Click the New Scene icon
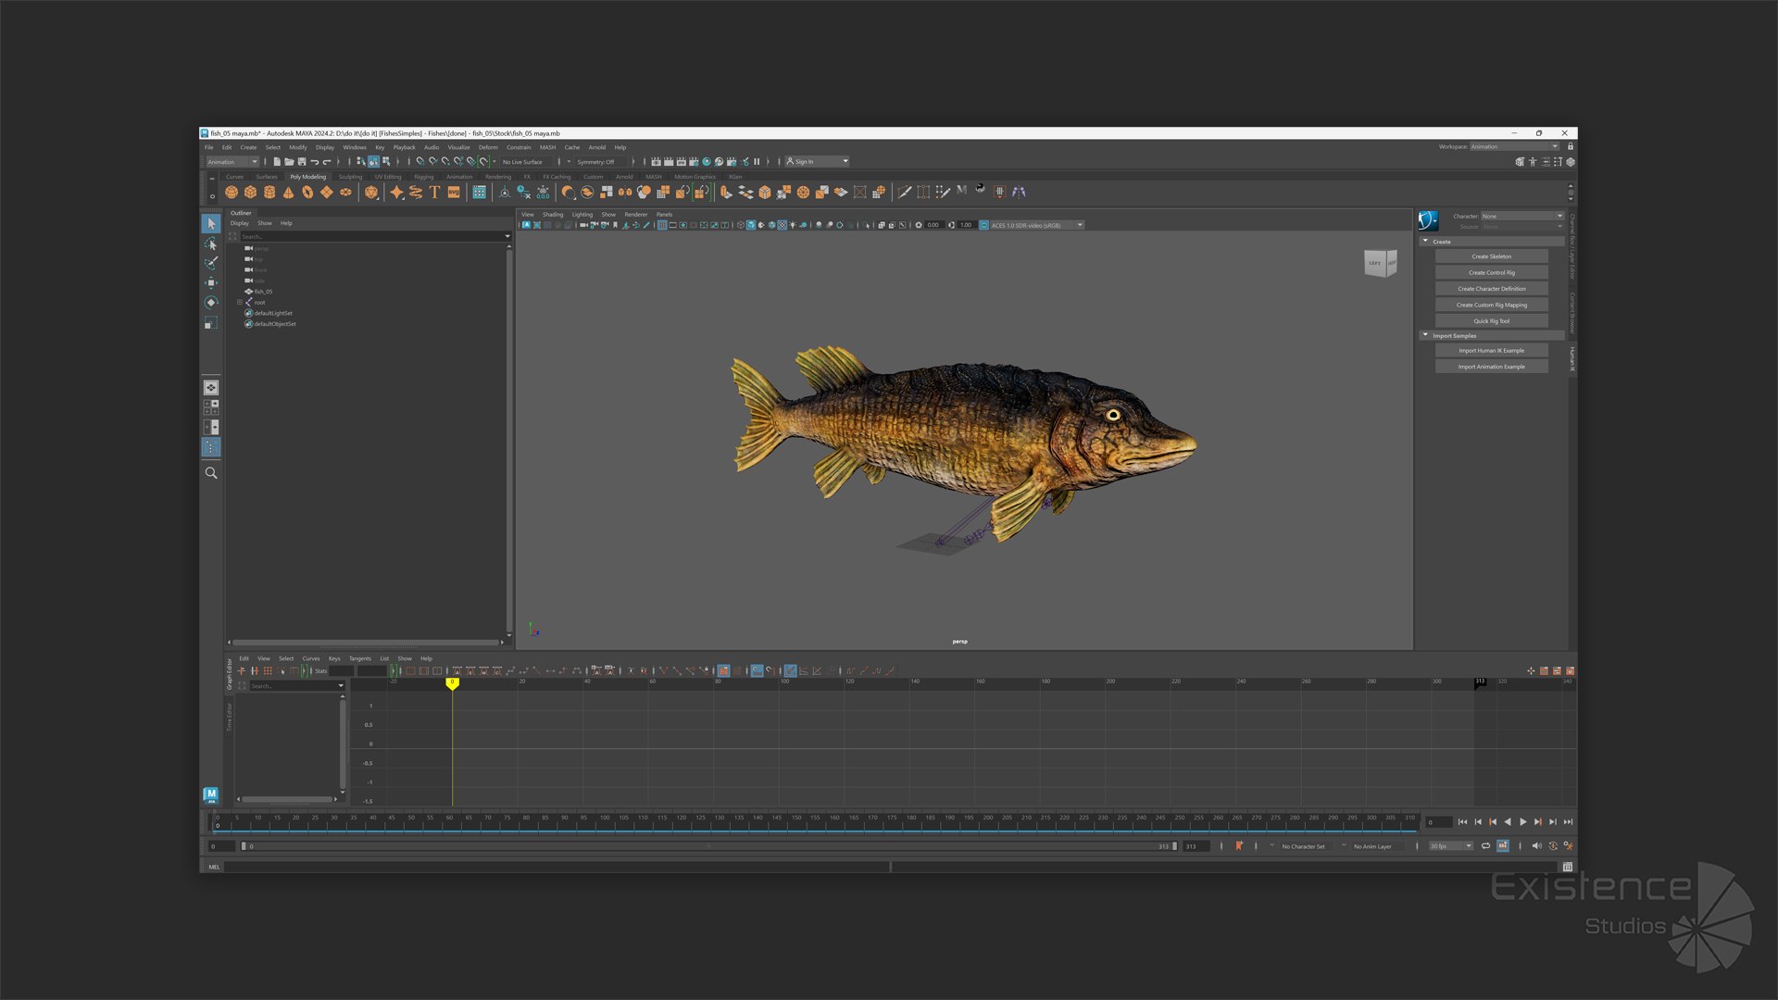Screen dimensions: 1778x1000 coord(276,161)
